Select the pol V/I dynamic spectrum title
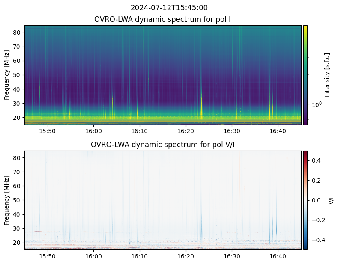The width and height of the screenshot is (338, 264). tap(162, 145)
